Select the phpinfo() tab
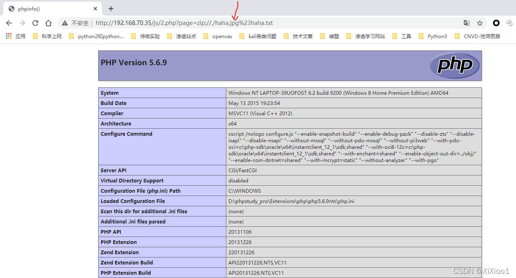516x278 pixels. point(53,9)
